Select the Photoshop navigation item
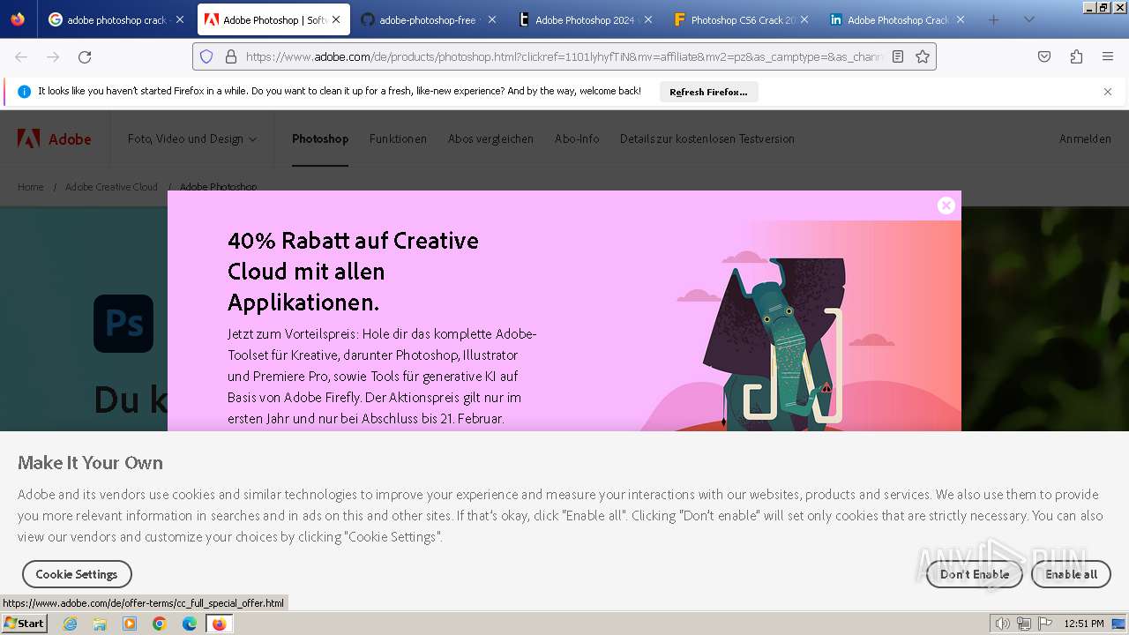Screen dimensions: 1129x635 coord(320,138)
